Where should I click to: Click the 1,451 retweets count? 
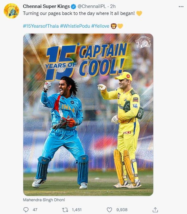pyautogui.click(x=77, y=210)
